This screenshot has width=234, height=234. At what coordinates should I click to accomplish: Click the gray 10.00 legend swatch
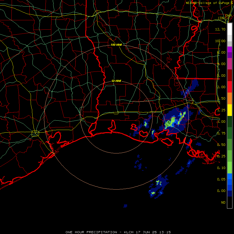230,44
